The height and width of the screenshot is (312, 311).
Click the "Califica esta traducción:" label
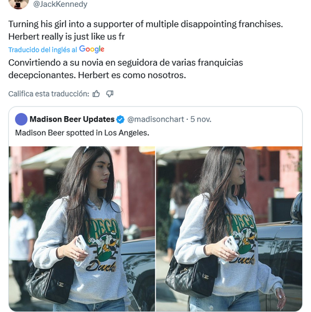tap(49, 94)
